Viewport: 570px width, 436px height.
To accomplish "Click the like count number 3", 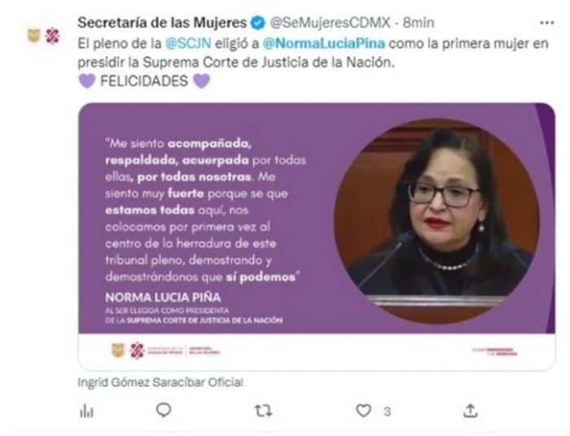I will pos(387,412).
